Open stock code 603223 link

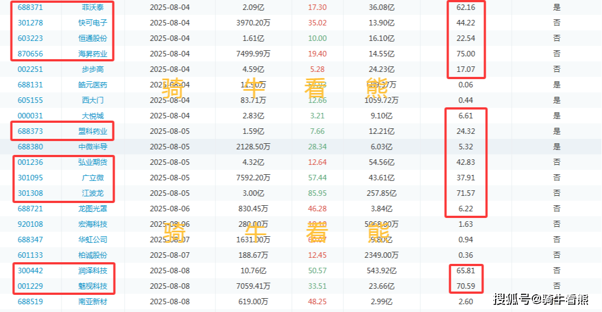coord(30,39)
